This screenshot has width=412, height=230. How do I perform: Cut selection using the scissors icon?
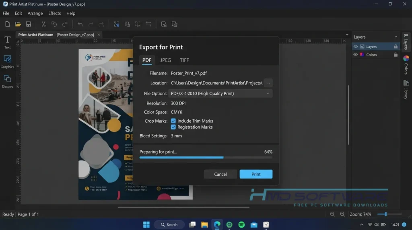coord(43,24)
